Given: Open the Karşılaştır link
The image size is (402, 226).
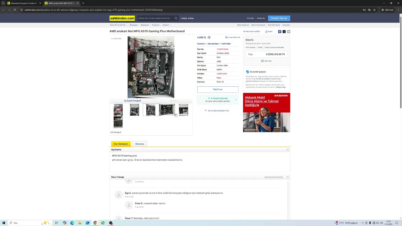Looking at the screenshot, I should tap(286, 25).
